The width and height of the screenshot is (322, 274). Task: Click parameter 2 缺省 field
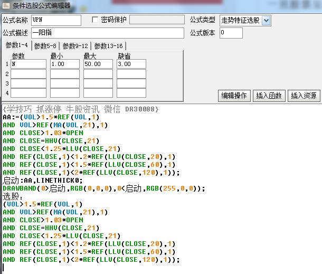tap(131, 74)
